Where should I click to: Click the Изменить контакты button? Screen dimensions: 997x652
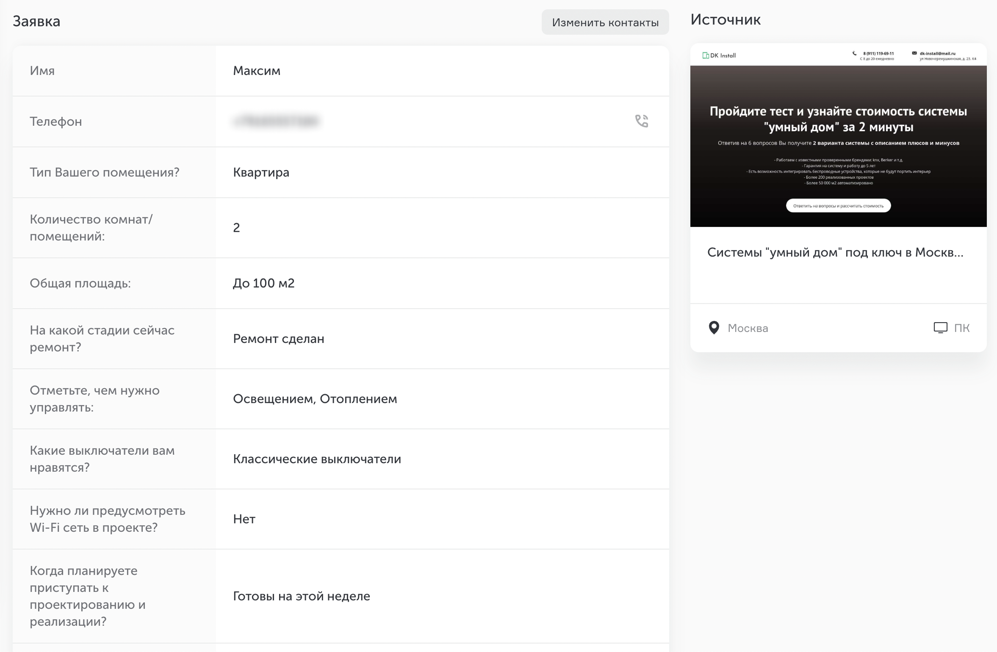[x=605, y=22]
